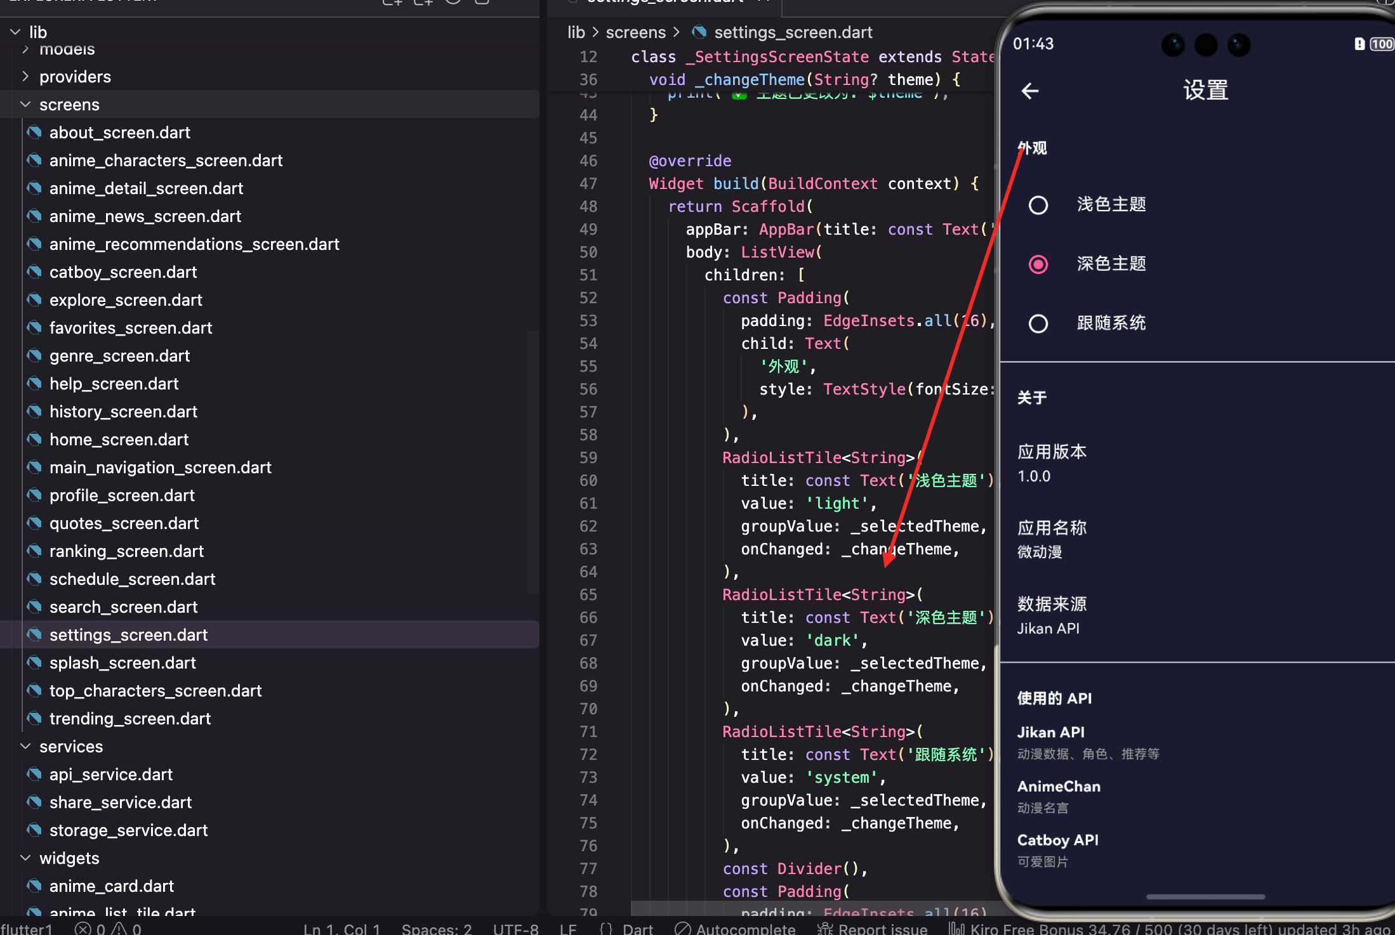Click Spaces: 2 indentation setting
1395x935 pixels.
coord(436,929)
